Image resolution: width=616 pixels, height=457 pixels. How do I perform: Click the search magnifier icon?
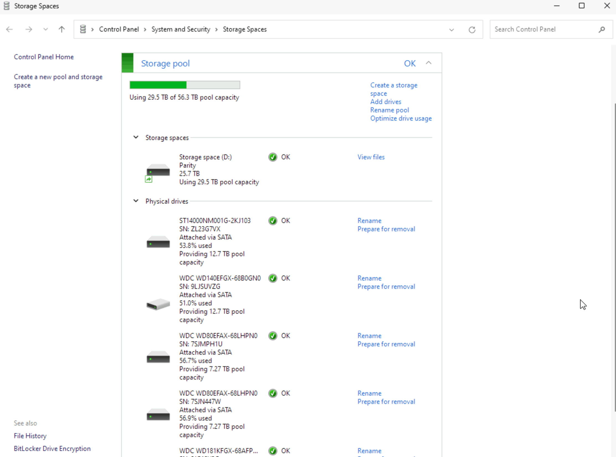click(602, 29)
